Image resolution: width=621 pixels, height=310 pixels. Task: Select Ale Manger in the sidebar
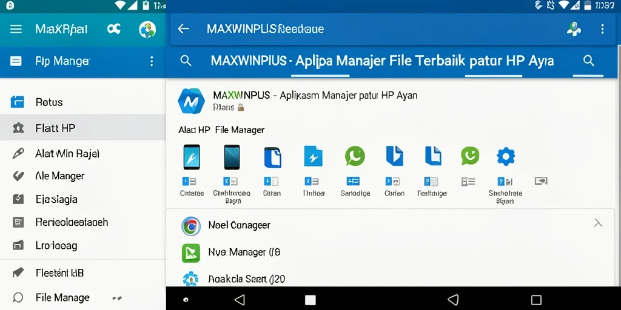(x=82, y=176)
